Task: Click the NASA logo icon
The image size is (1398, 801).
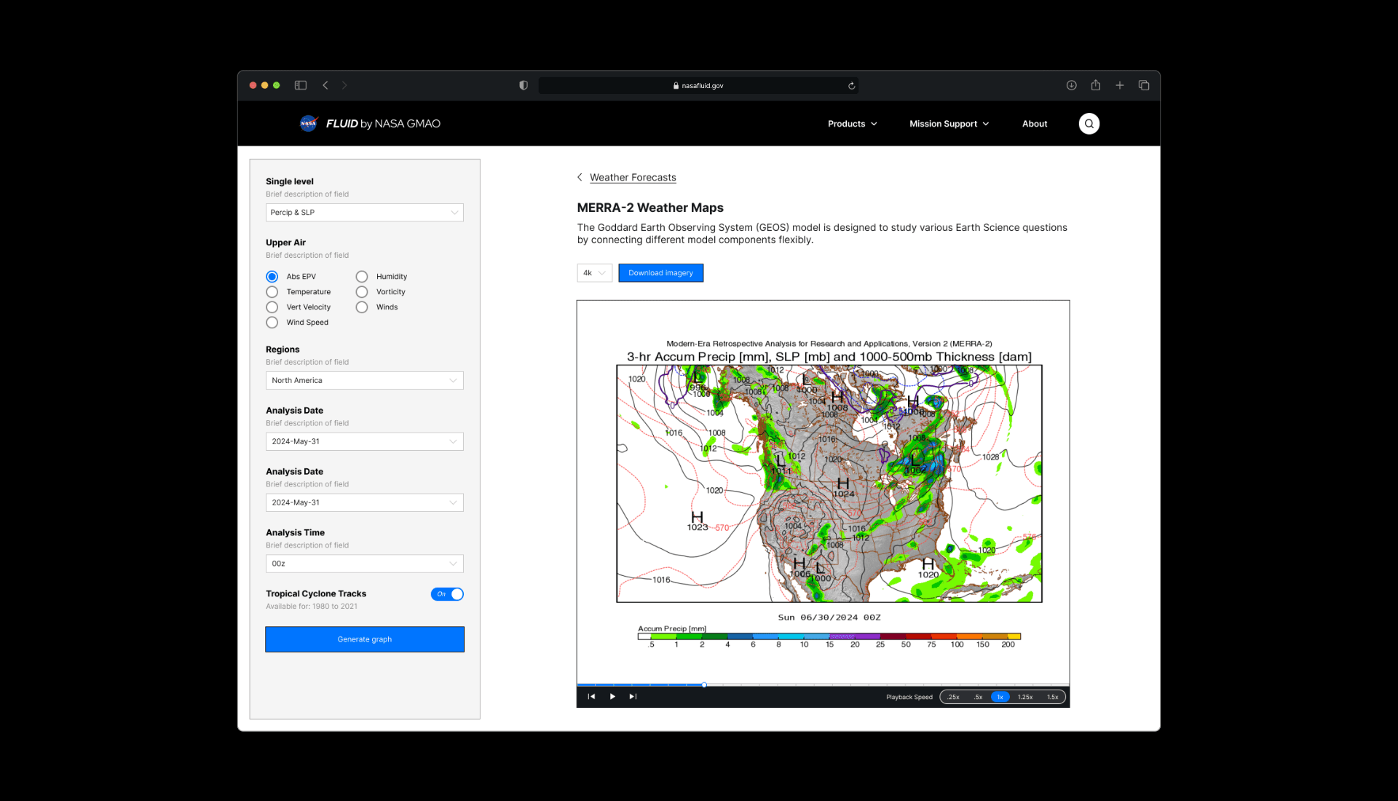Action: 309,124
